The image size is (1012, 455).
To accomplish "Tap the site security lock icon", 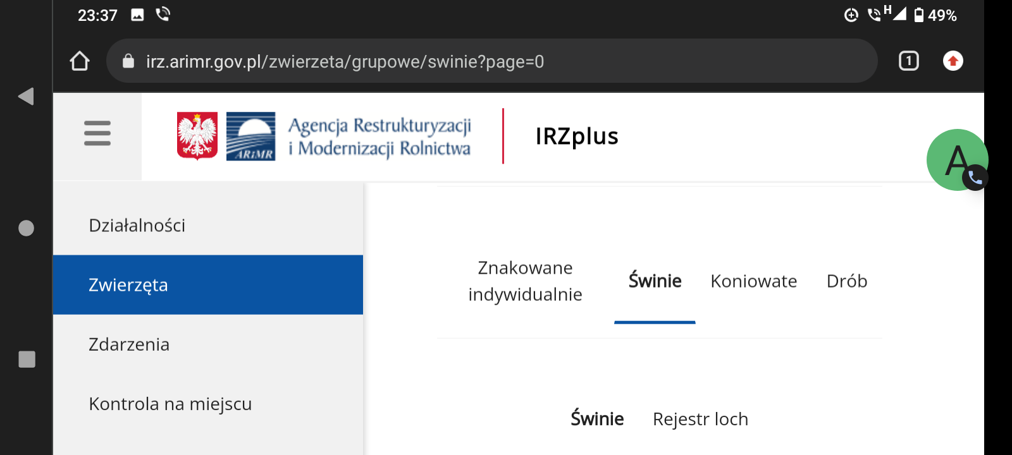I will pyautogui.click(x=128, y=61).
